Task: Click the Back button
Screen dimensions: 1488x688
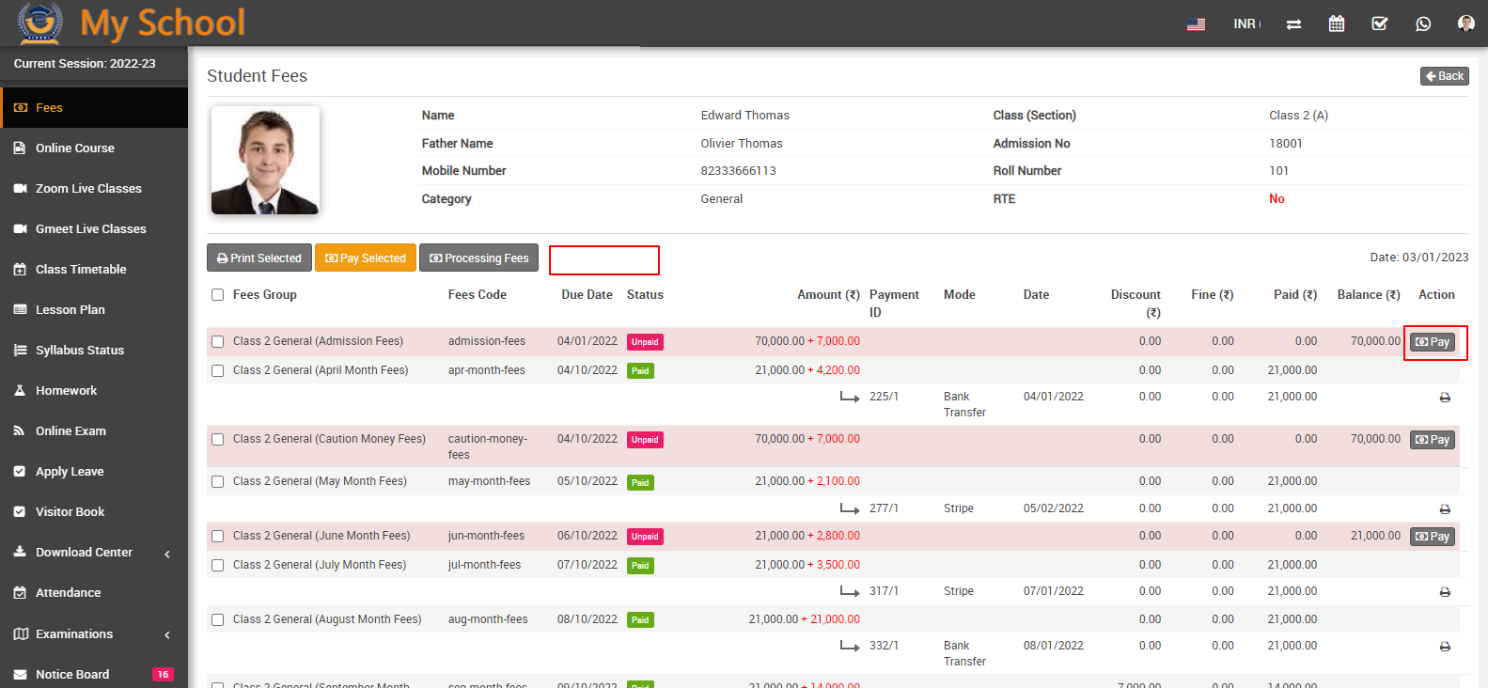Action: pyautogui.click(x=1444, y=76)
